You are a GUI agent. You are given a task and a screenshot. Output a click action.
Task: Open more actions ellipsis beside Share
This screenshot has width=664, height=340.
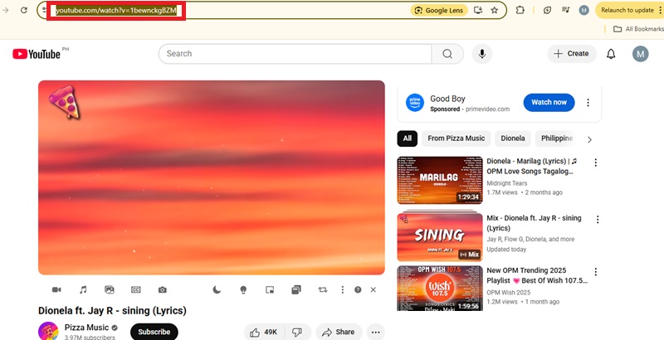point(376,333)
